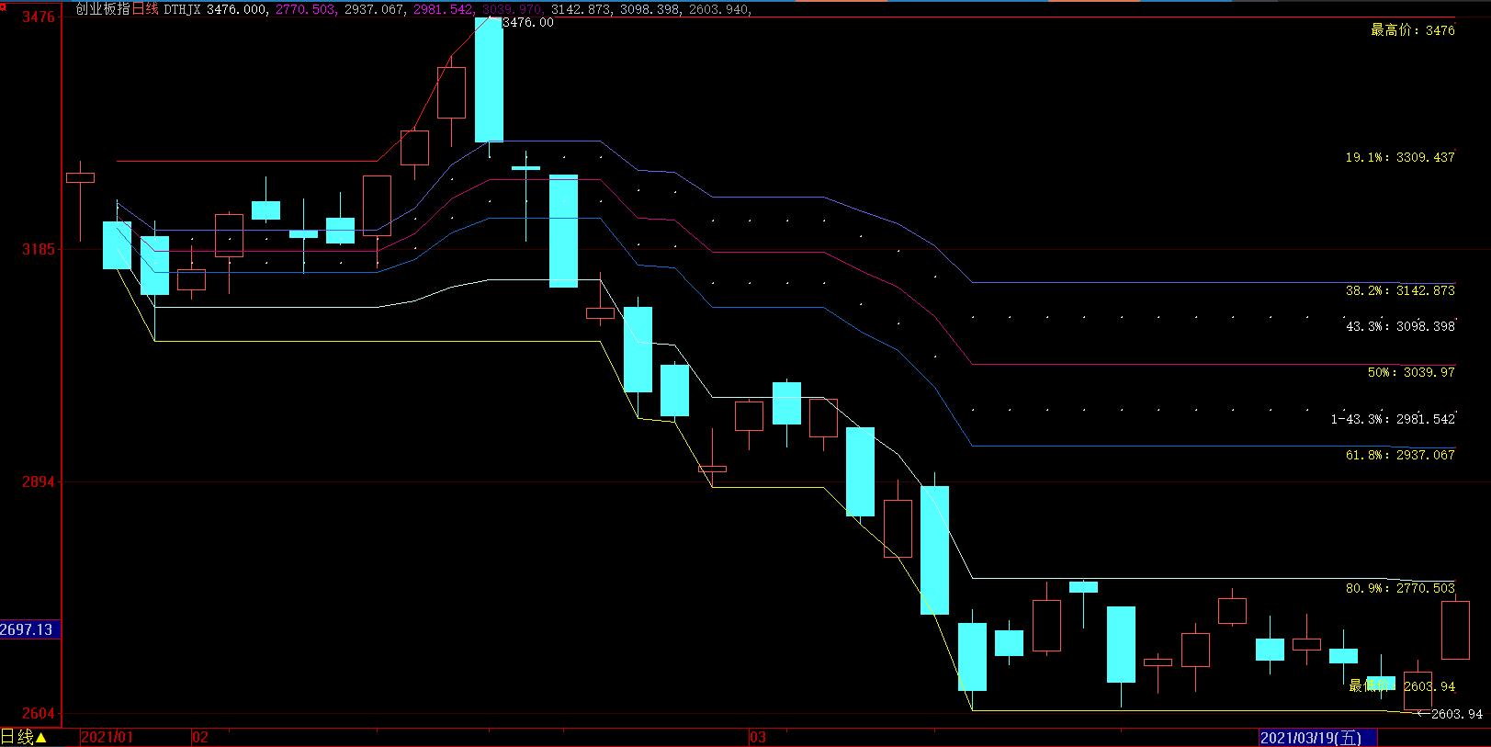Click header value 3039.970
The image size is (1491, 747).
pyautogui.click(x=513, y=9)
